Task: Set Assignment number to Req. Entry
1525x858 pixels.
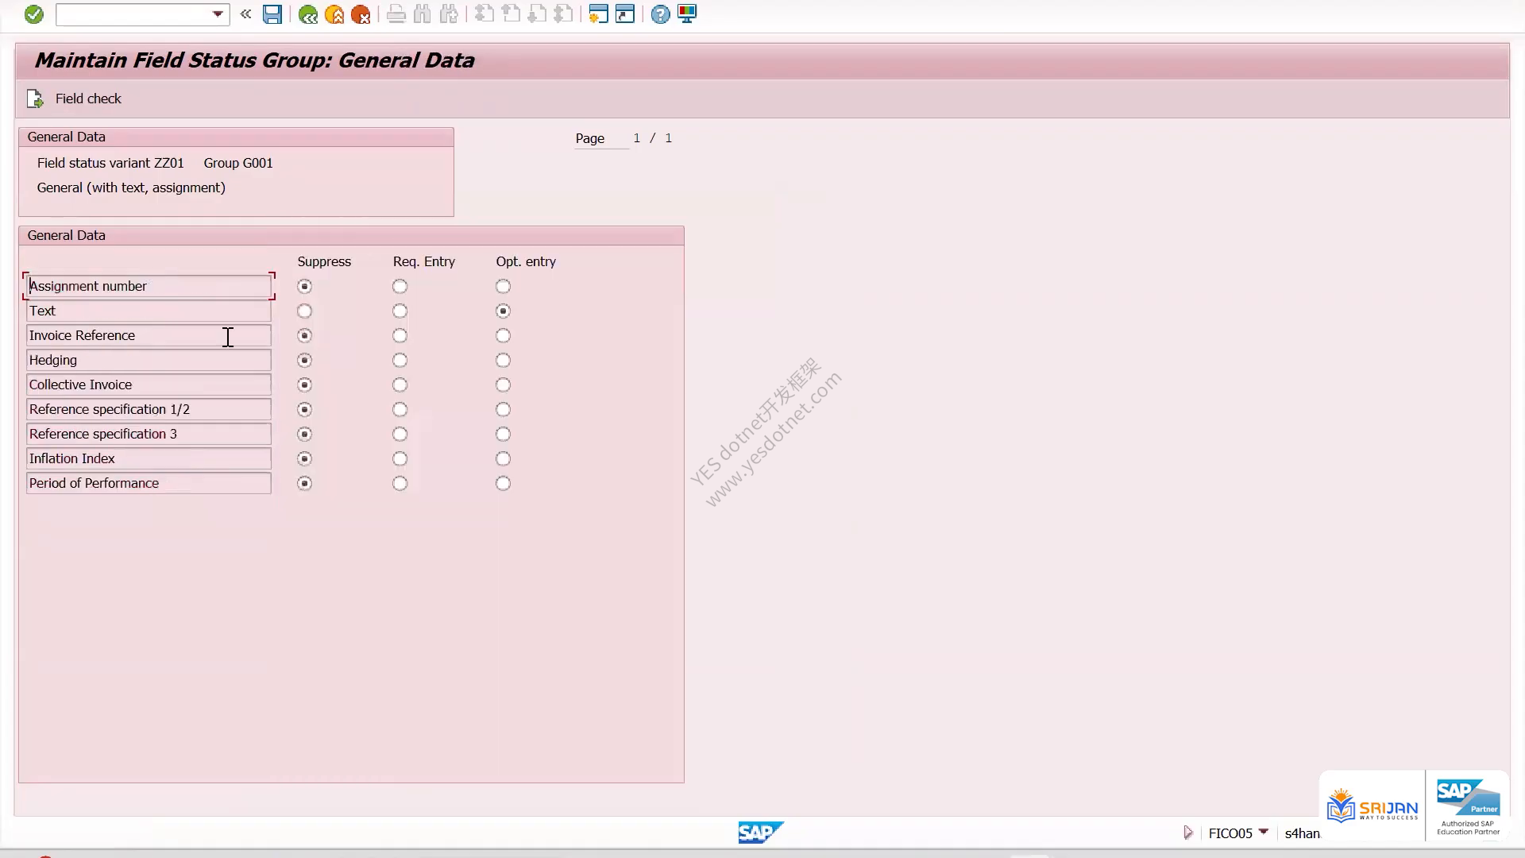Action: pyautogui.click(x=400, y=286)
